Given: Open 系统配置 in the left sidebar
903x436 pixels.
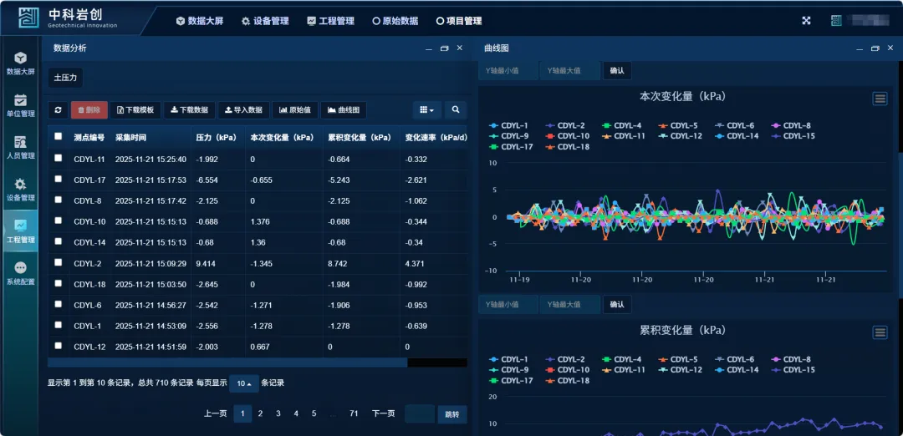Looking at the screenshot, I should coord(20,273).
